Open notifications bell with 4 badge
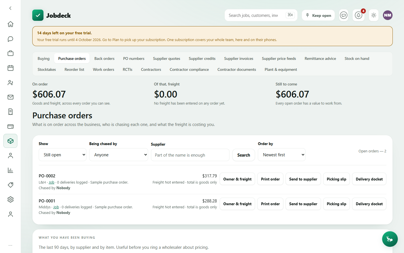 click(x=359, y=15)
